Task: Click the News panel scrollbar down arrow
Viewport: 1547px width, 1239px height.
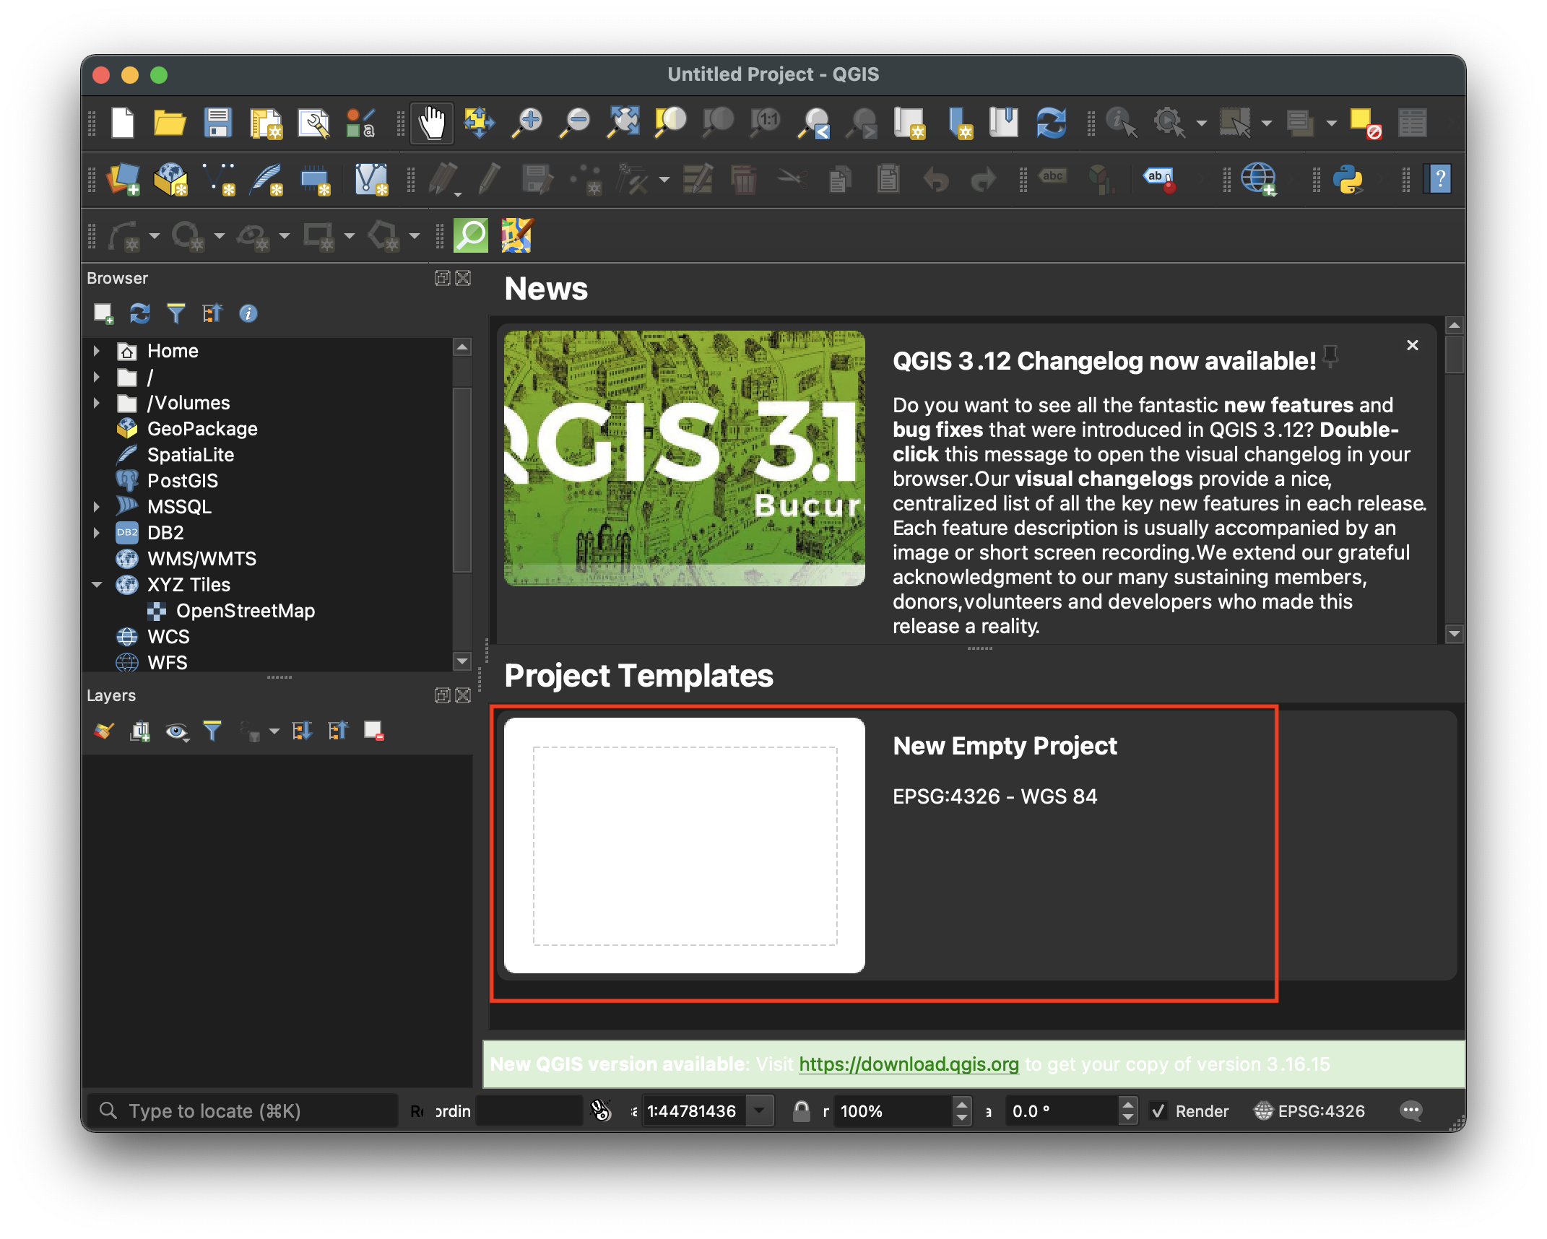Action: [x=1455, y=634]
